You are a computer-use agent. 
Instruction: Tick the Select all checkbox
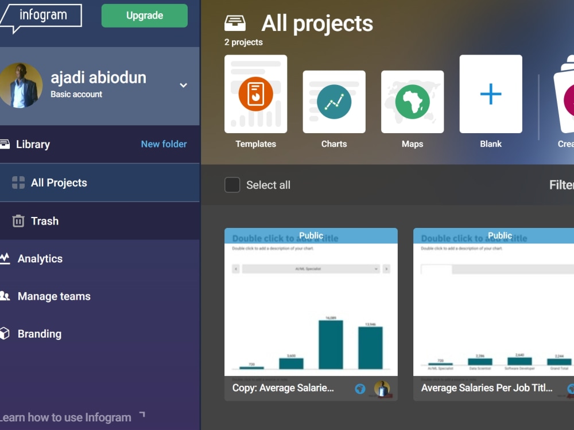[x=232, y=185]
